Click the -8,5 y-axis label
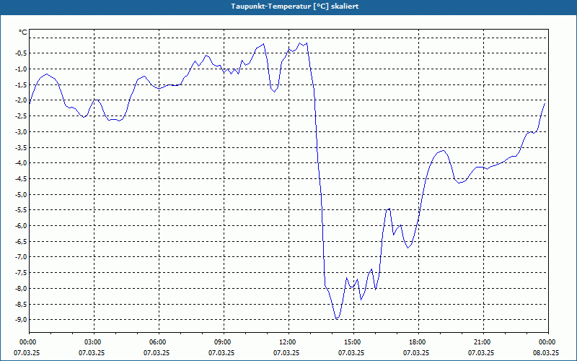This screenshot has height=361, width=577. [21, 303]
